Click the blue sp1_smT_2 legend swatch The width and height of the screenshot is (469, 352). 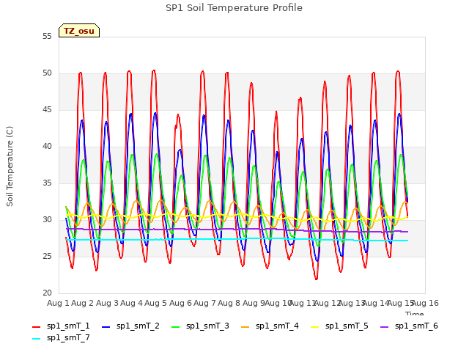coord(106,327)
